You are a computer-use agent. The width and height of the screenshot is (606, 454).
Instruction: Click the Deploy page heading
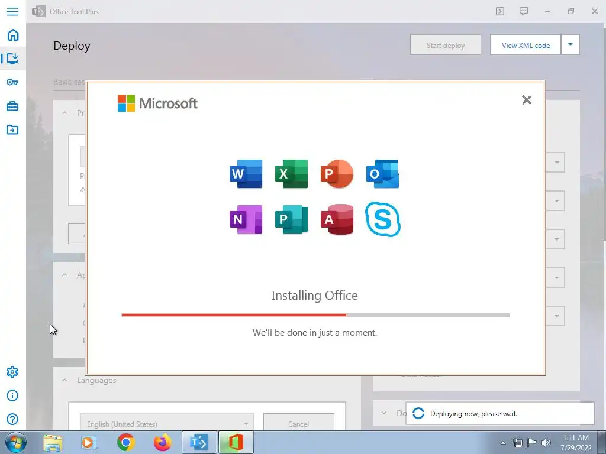tap(72, 46)
